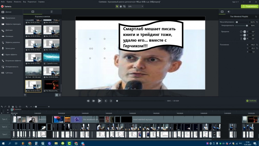
Task: Go to next marker with right chevron
Action: pyautogui.click(x=111, y=101)
